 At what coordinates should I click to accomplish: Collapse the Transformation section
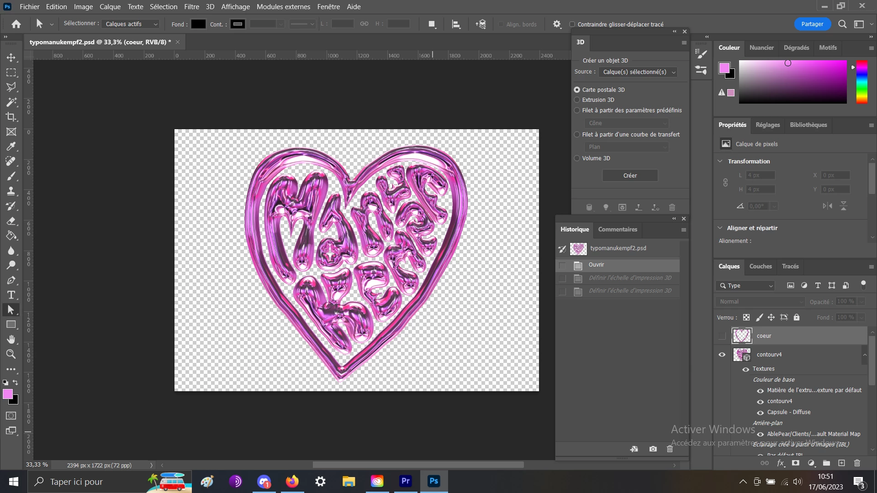pyautogui.click(x=720, y=161)
